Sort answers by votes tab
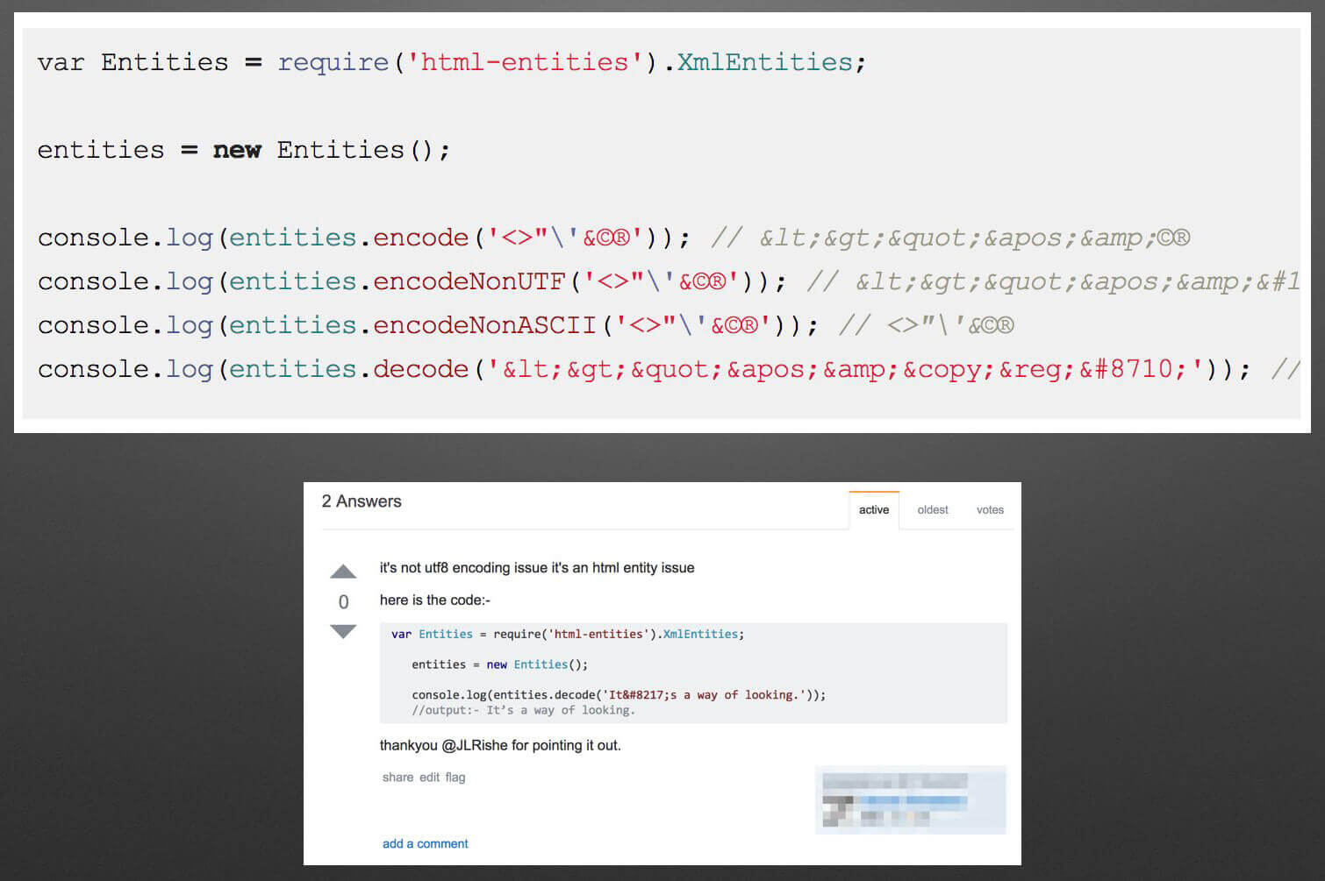Image resolution: width=1325 pixels, height=881 pixels. [990, 509]
